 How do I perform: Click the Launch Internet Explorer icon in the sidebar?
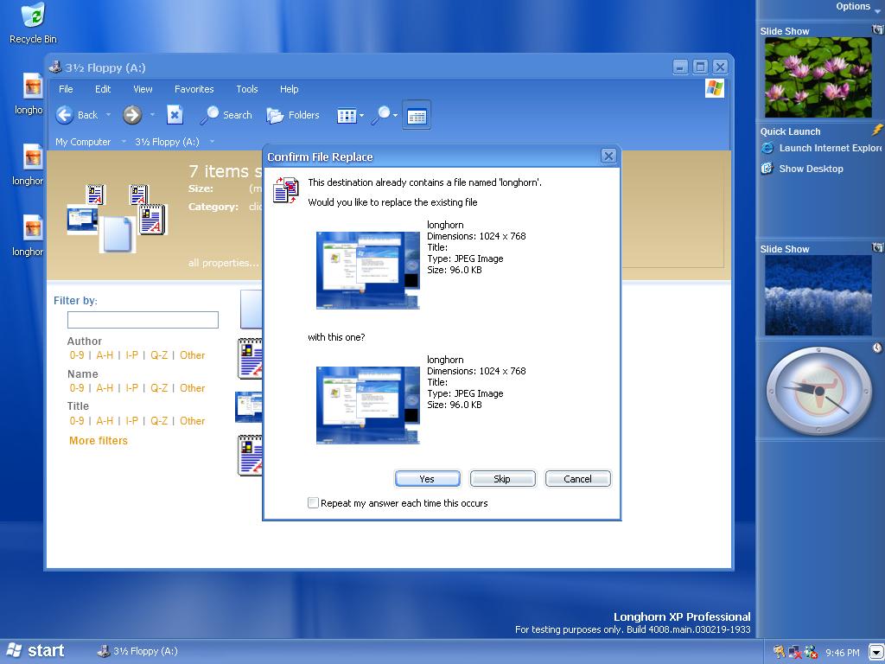767,148
